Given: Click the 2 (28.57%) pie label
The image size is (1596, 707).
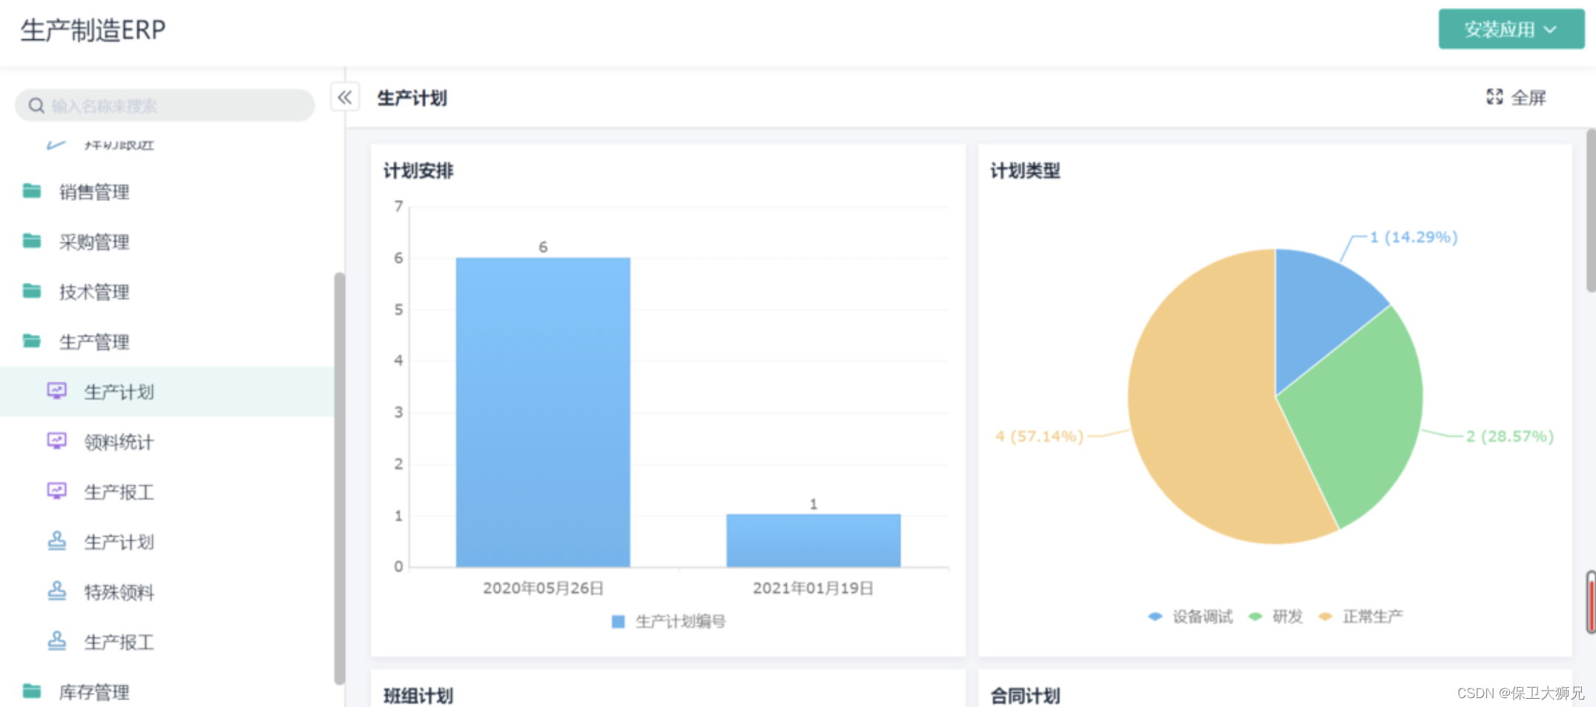Looking at the screenshot, I should point(1509,436).
